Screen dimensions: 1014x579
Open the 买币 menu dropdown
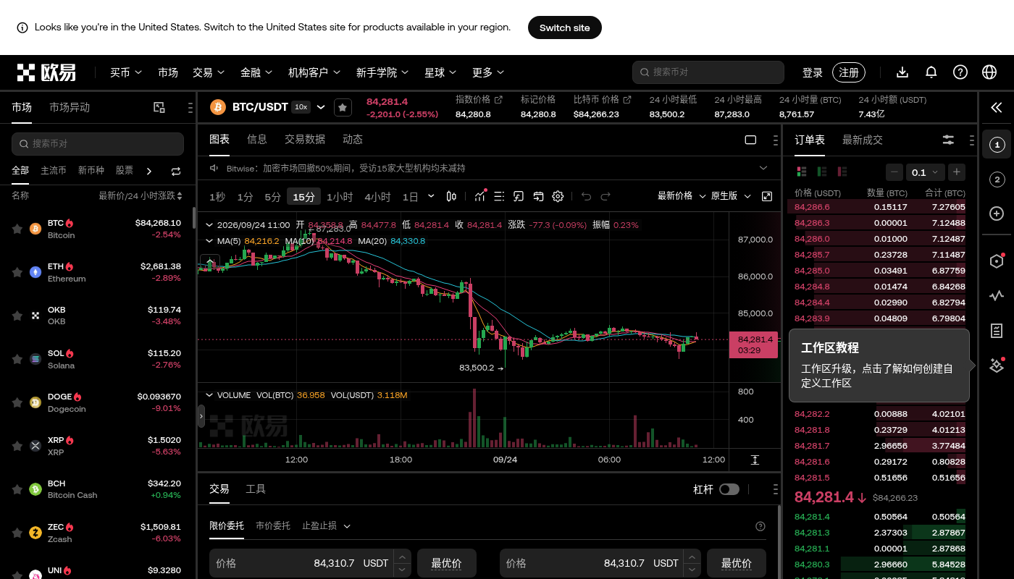[126, 72]
